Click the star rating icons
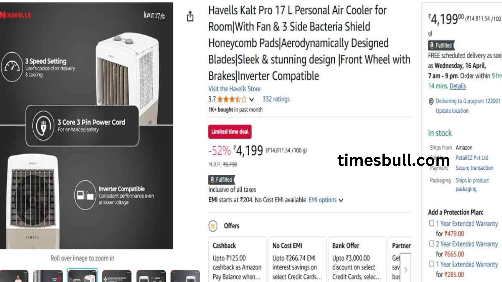Viewport: 502px width, 282px height. coord(232,99)
